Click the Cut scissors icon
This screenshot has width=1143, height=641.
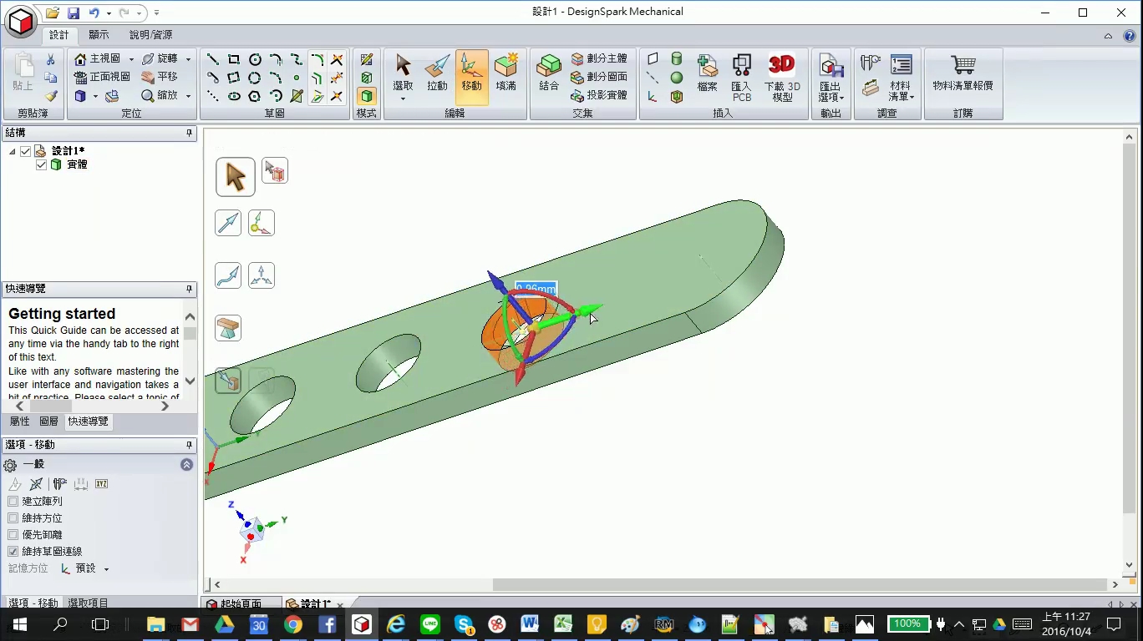click(51, 59)
